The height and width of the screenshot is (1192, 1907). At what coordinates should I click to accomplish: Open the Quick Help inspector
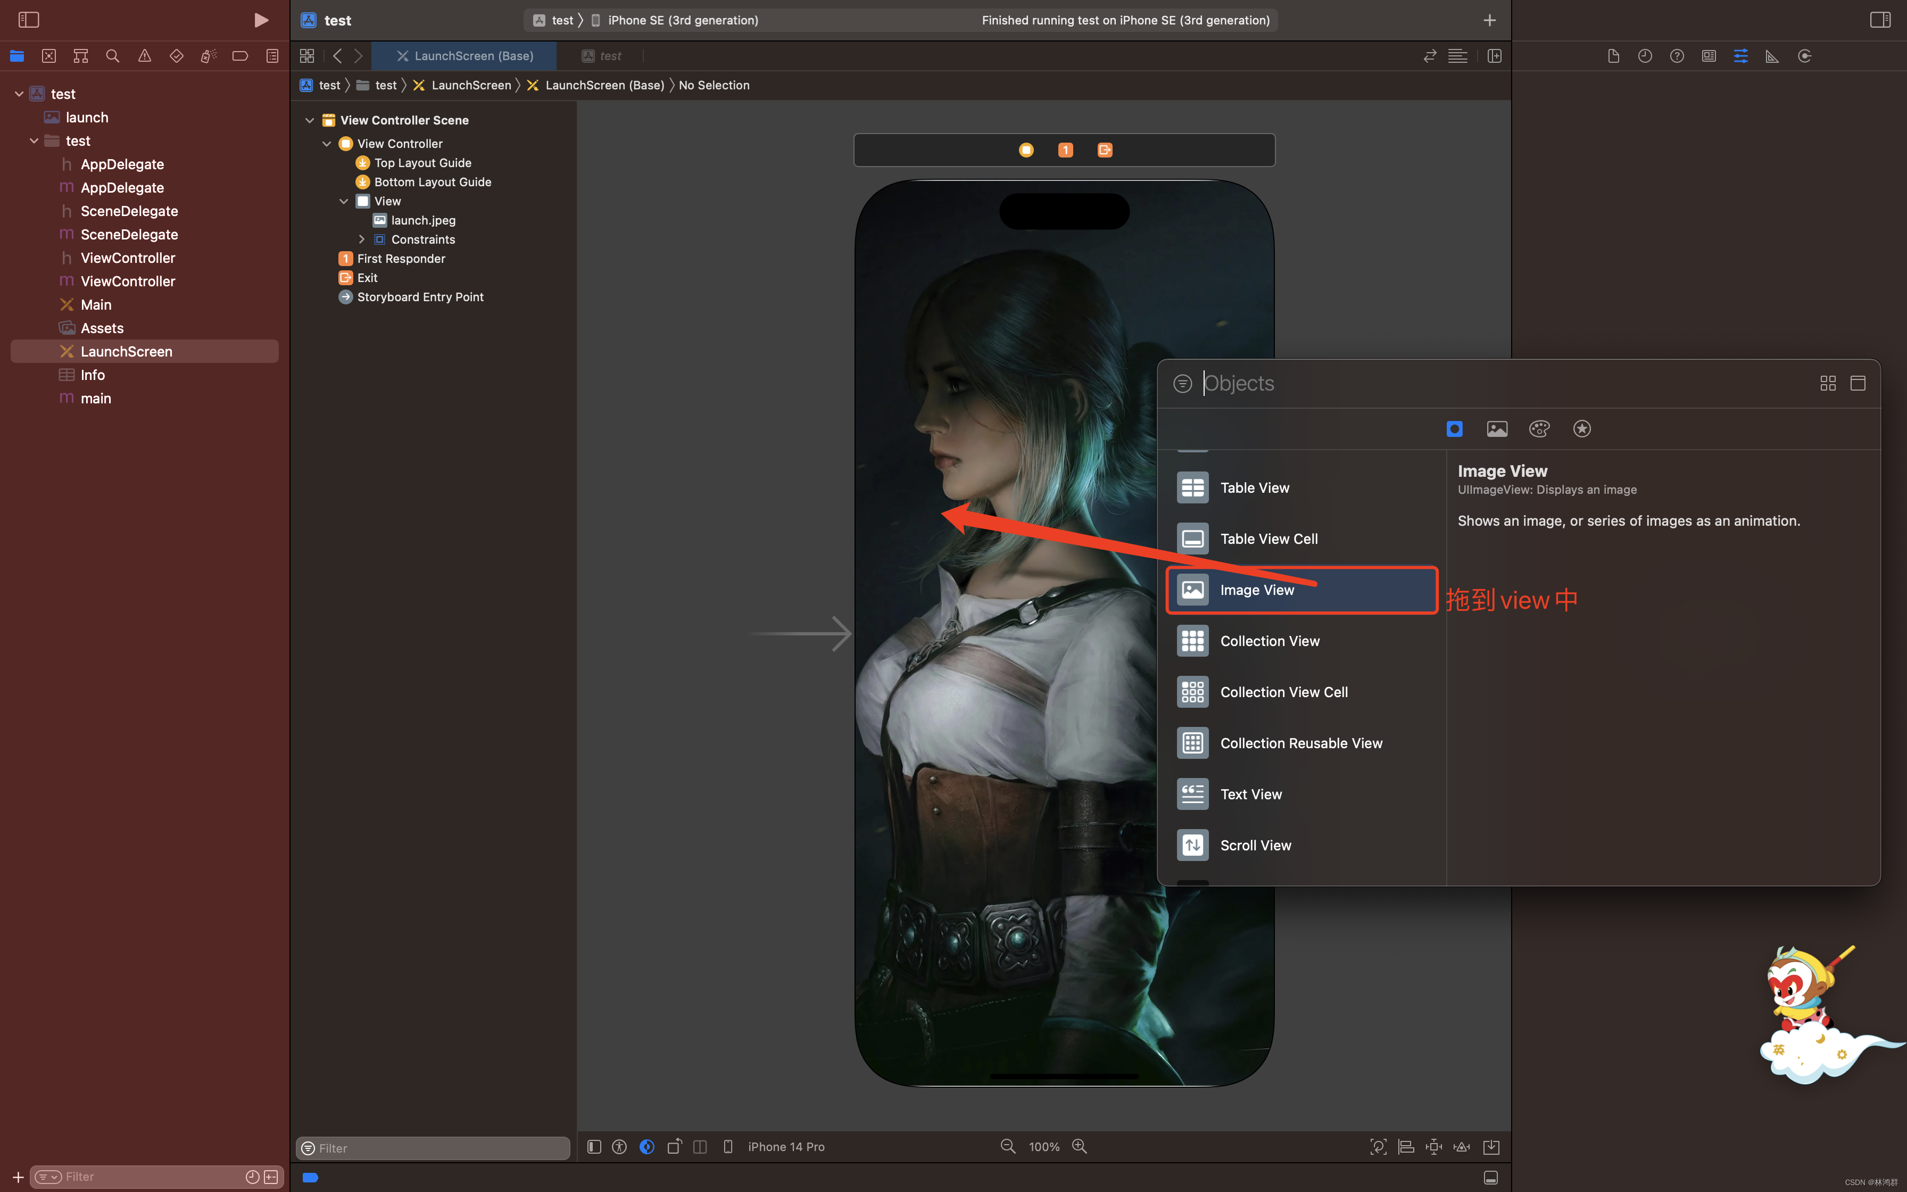[1677, 56]
